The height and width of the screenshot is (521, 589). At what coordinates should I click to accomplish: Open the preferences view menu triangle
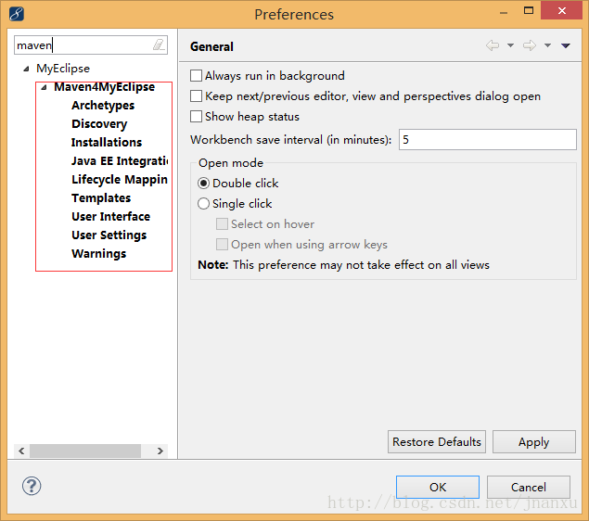coord(566,45)
